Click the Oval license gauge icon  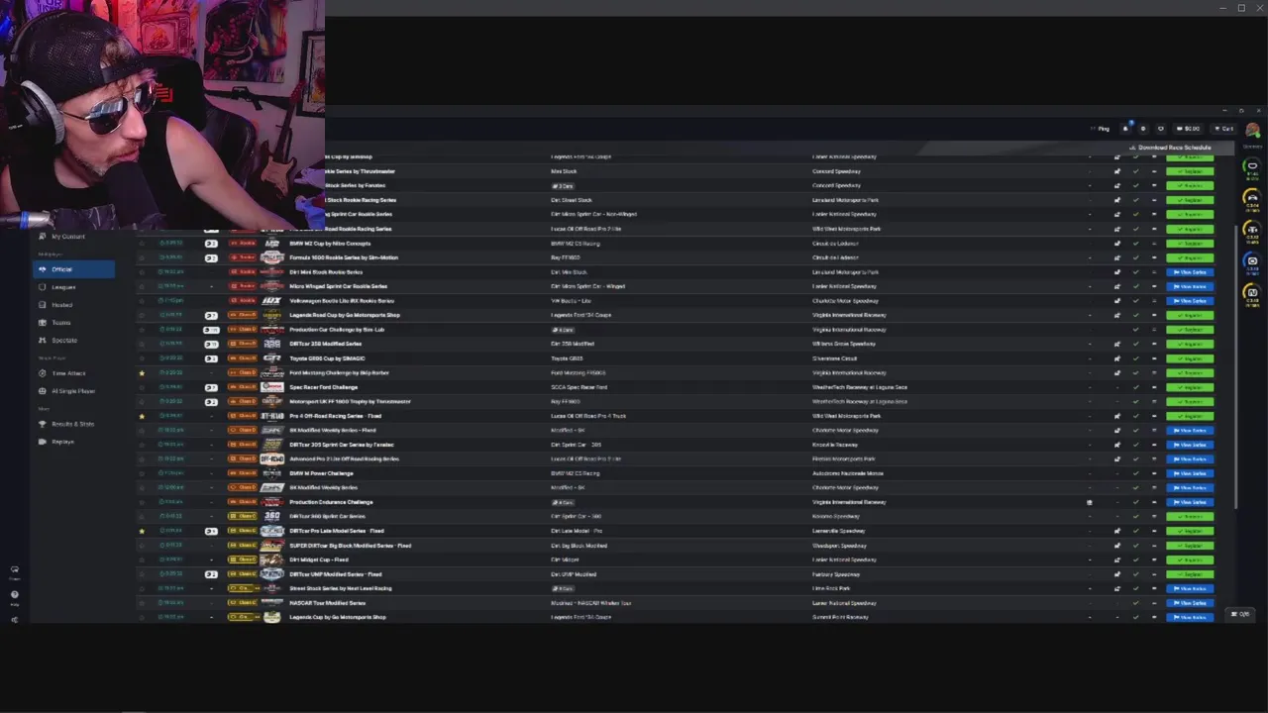click(x=1252, y=167)
